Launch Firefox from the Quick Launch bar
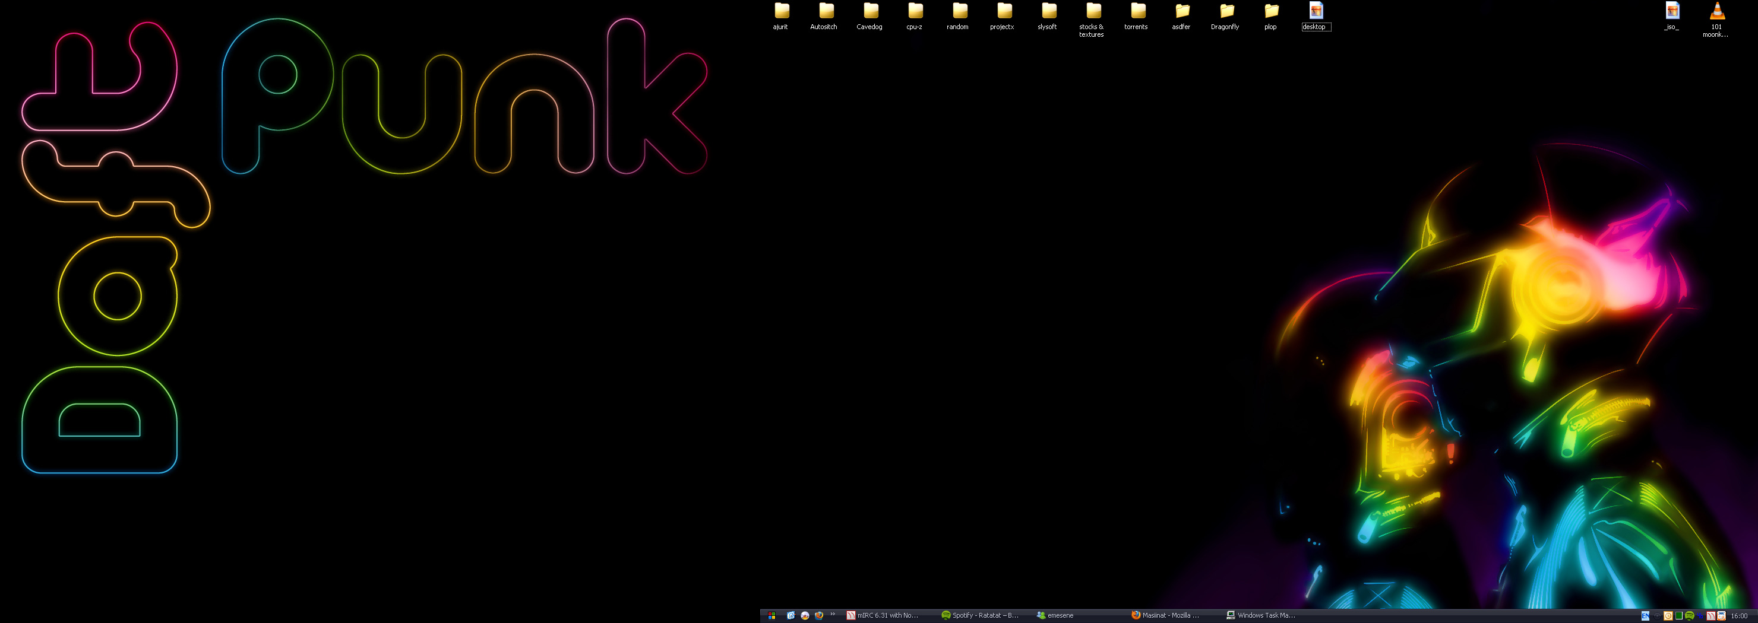This screenshot has width=1758, height=623. point(819,615)
